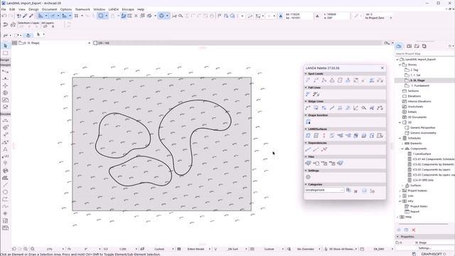The width and height of the screenshot is (455, 256).
Task: Open the Document menu
Action: click(x=49, y=9)
